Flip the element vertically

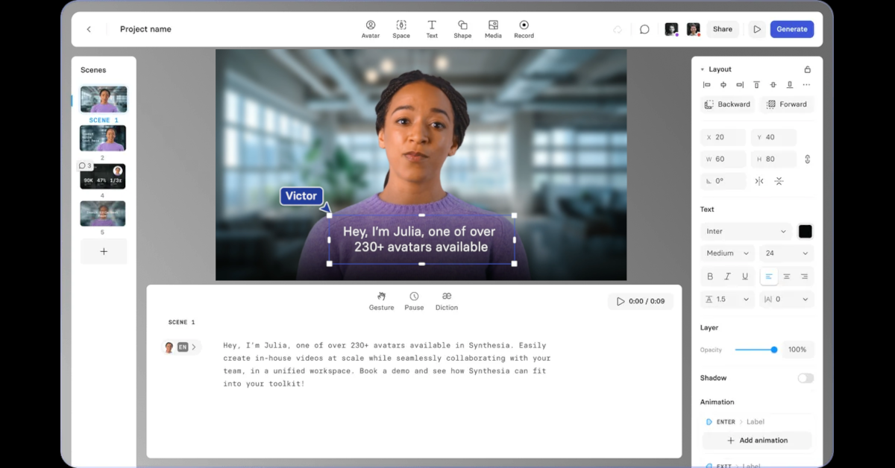[x=779, y=181]
